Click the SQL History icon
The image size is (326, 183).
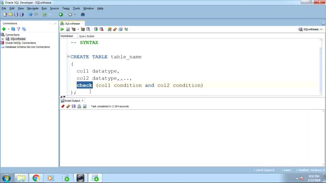point(120,29)
